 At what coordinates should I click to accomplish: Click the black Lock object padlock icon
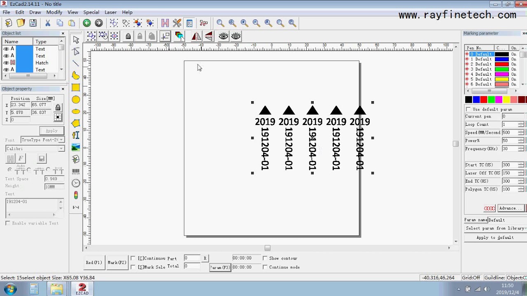(x=128, y=36)
